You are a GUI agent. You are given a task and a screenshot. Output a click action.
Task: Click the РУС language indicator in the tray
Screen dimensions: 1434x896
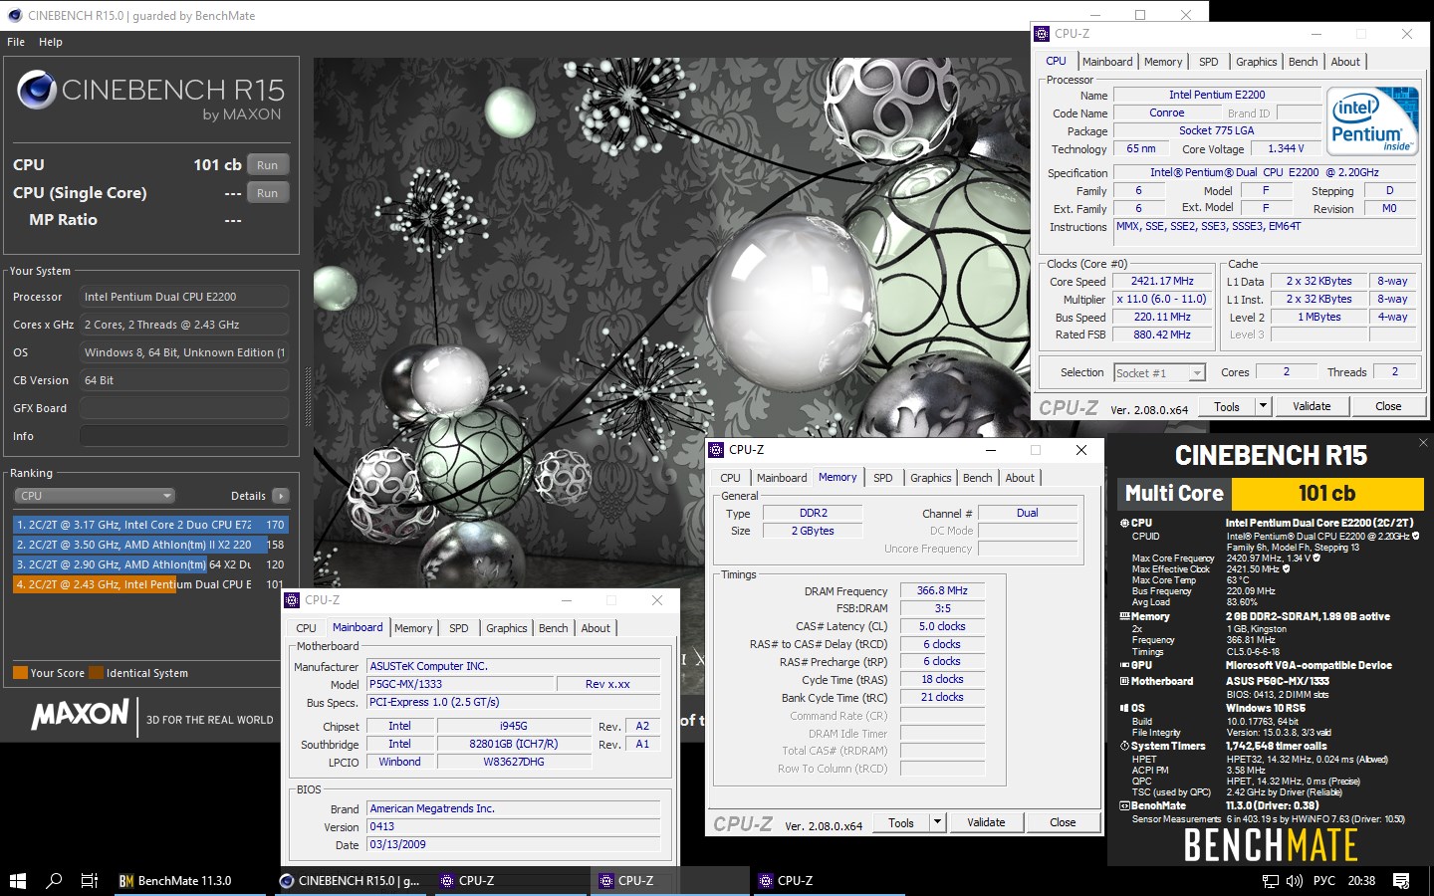tap(1324, 881)
